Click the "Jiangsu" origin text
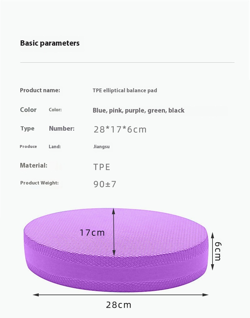250x318 pixels. 101,146
